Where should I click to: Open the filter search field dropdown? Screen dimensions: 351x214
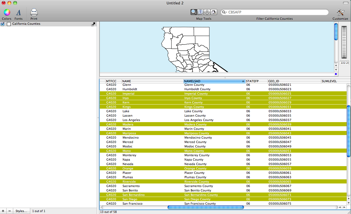225,12
